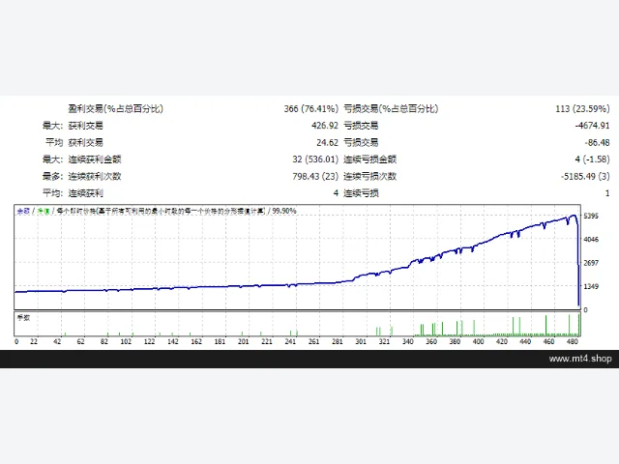Select the 400 x-axis tick label
Screen dimensions: 619x464
[479, 341]
